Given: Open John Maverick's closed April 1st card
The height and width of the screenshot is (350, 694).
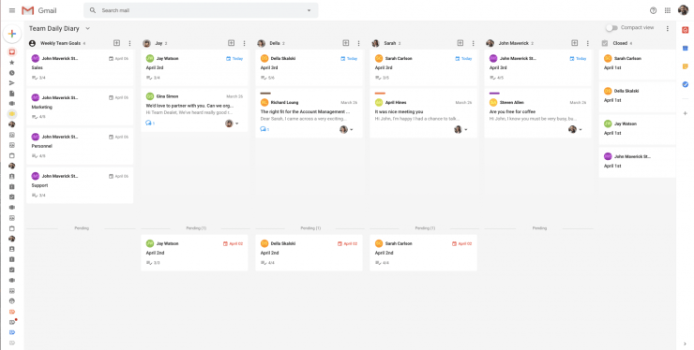Looking at the screenshot, I should coord(638,161).
